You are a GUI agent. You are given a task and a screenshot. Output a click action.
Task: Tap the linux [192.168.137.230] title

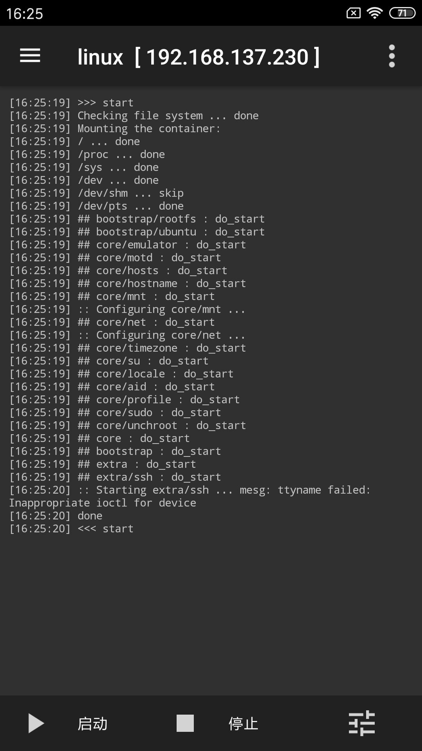coord(198,57)
